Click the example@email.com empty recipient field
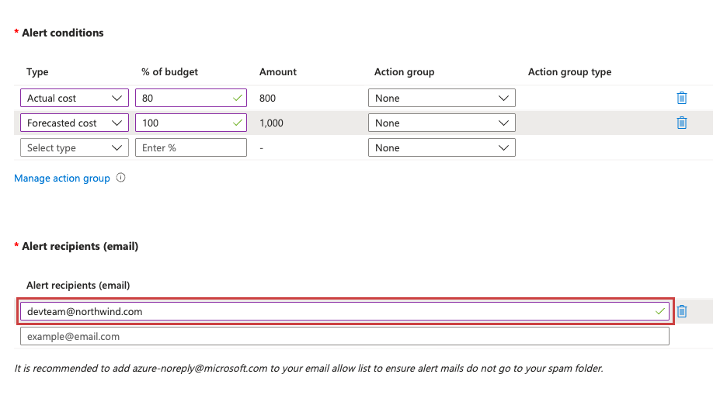The image size is (727, 402). pos(345,336)
